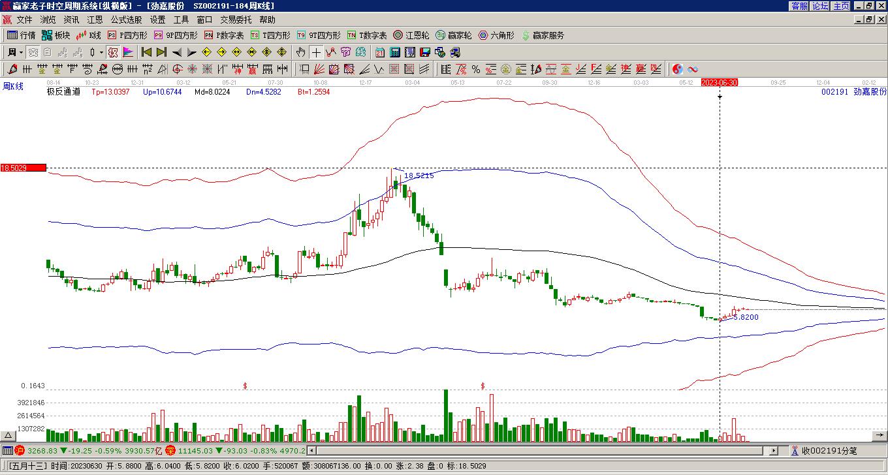
Task: Open the 赢家轮 wheel tool
Action: (454, 35)
